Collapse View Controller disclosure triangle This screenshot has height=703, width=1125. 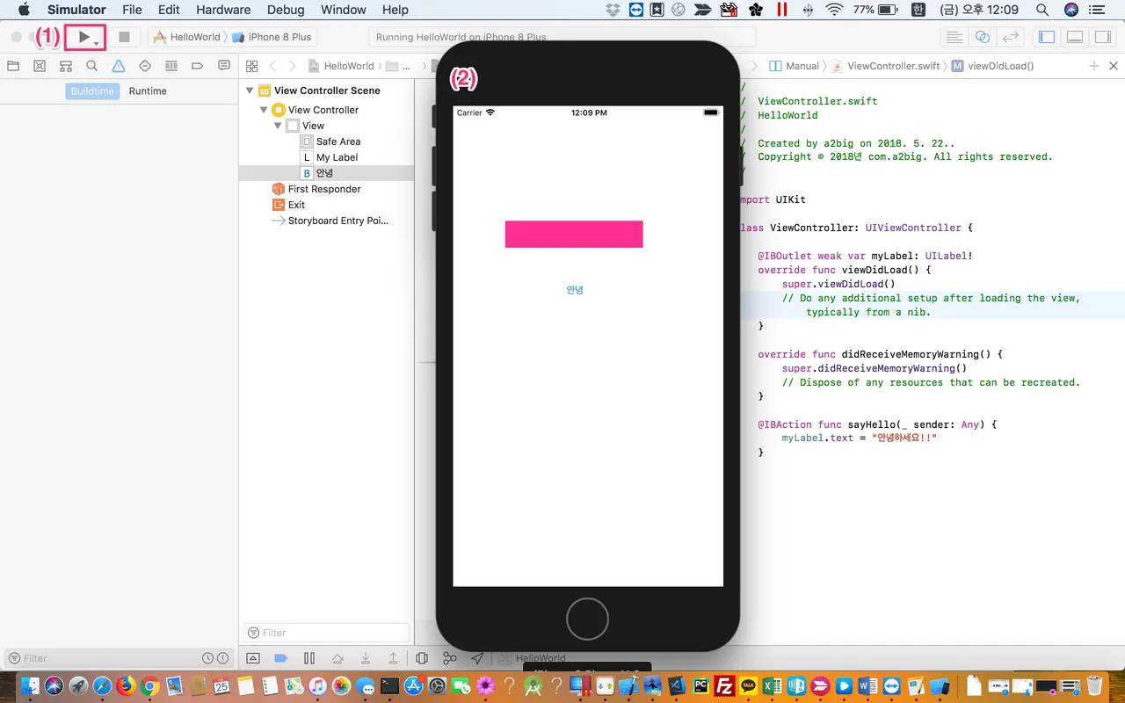[x=264, y=110]
